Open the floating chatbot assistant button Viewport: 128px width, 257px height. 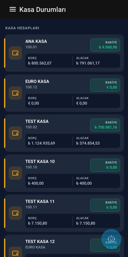coord(111,239)
